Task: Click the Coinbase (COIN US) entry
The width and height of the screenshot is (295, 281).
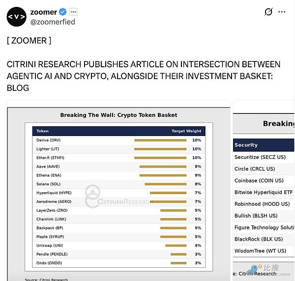Action: 259,181
